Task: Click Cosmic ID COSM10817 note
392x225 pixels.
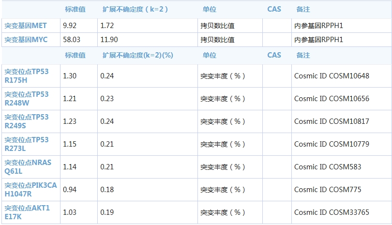Action: coord(332,121)
